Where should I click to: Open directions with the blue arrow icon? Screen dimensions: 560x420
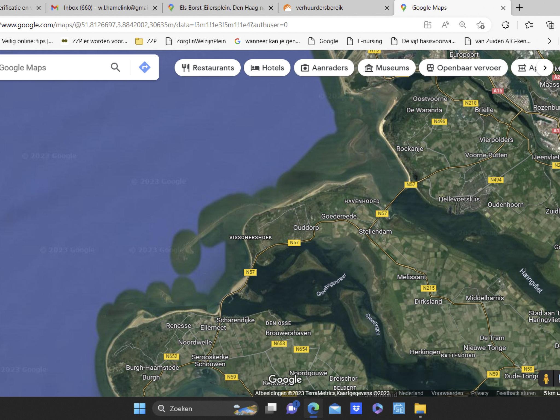[144, 67]
